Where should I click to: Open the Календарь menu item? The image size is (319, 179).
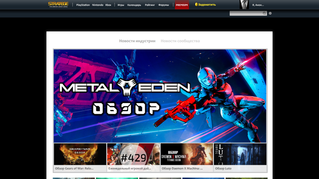pos(134,5)
